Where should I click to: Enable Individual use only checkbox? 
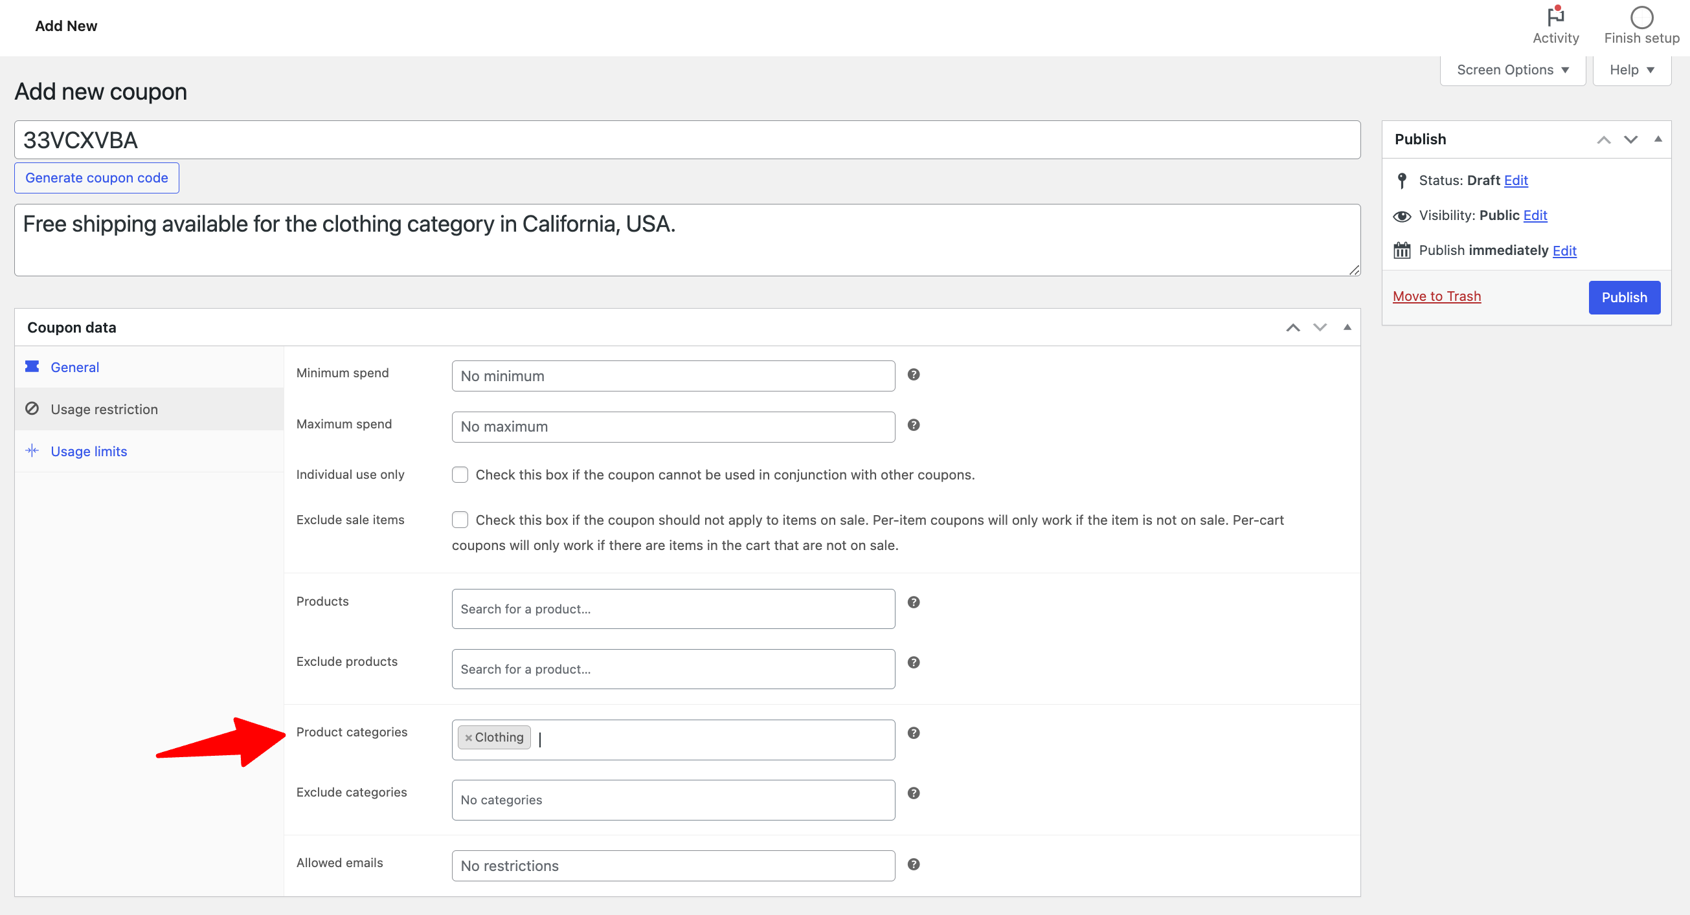tap(460, 474)
